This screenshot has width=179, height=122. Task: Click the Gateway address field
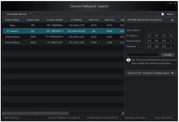pyautogui.click(x=159, y=46)
